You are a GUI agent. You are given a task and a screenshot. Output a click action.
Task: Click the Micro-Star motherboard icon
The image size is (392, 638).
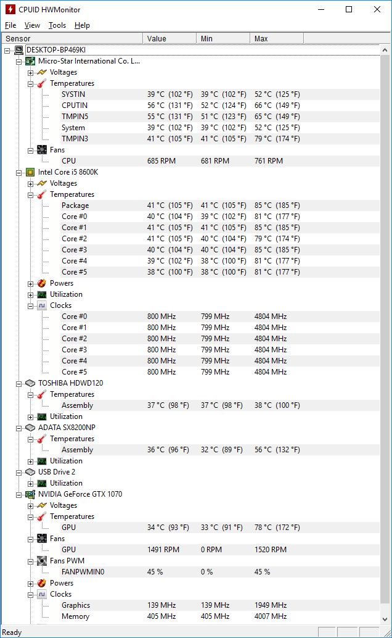(x=30, y=61)
